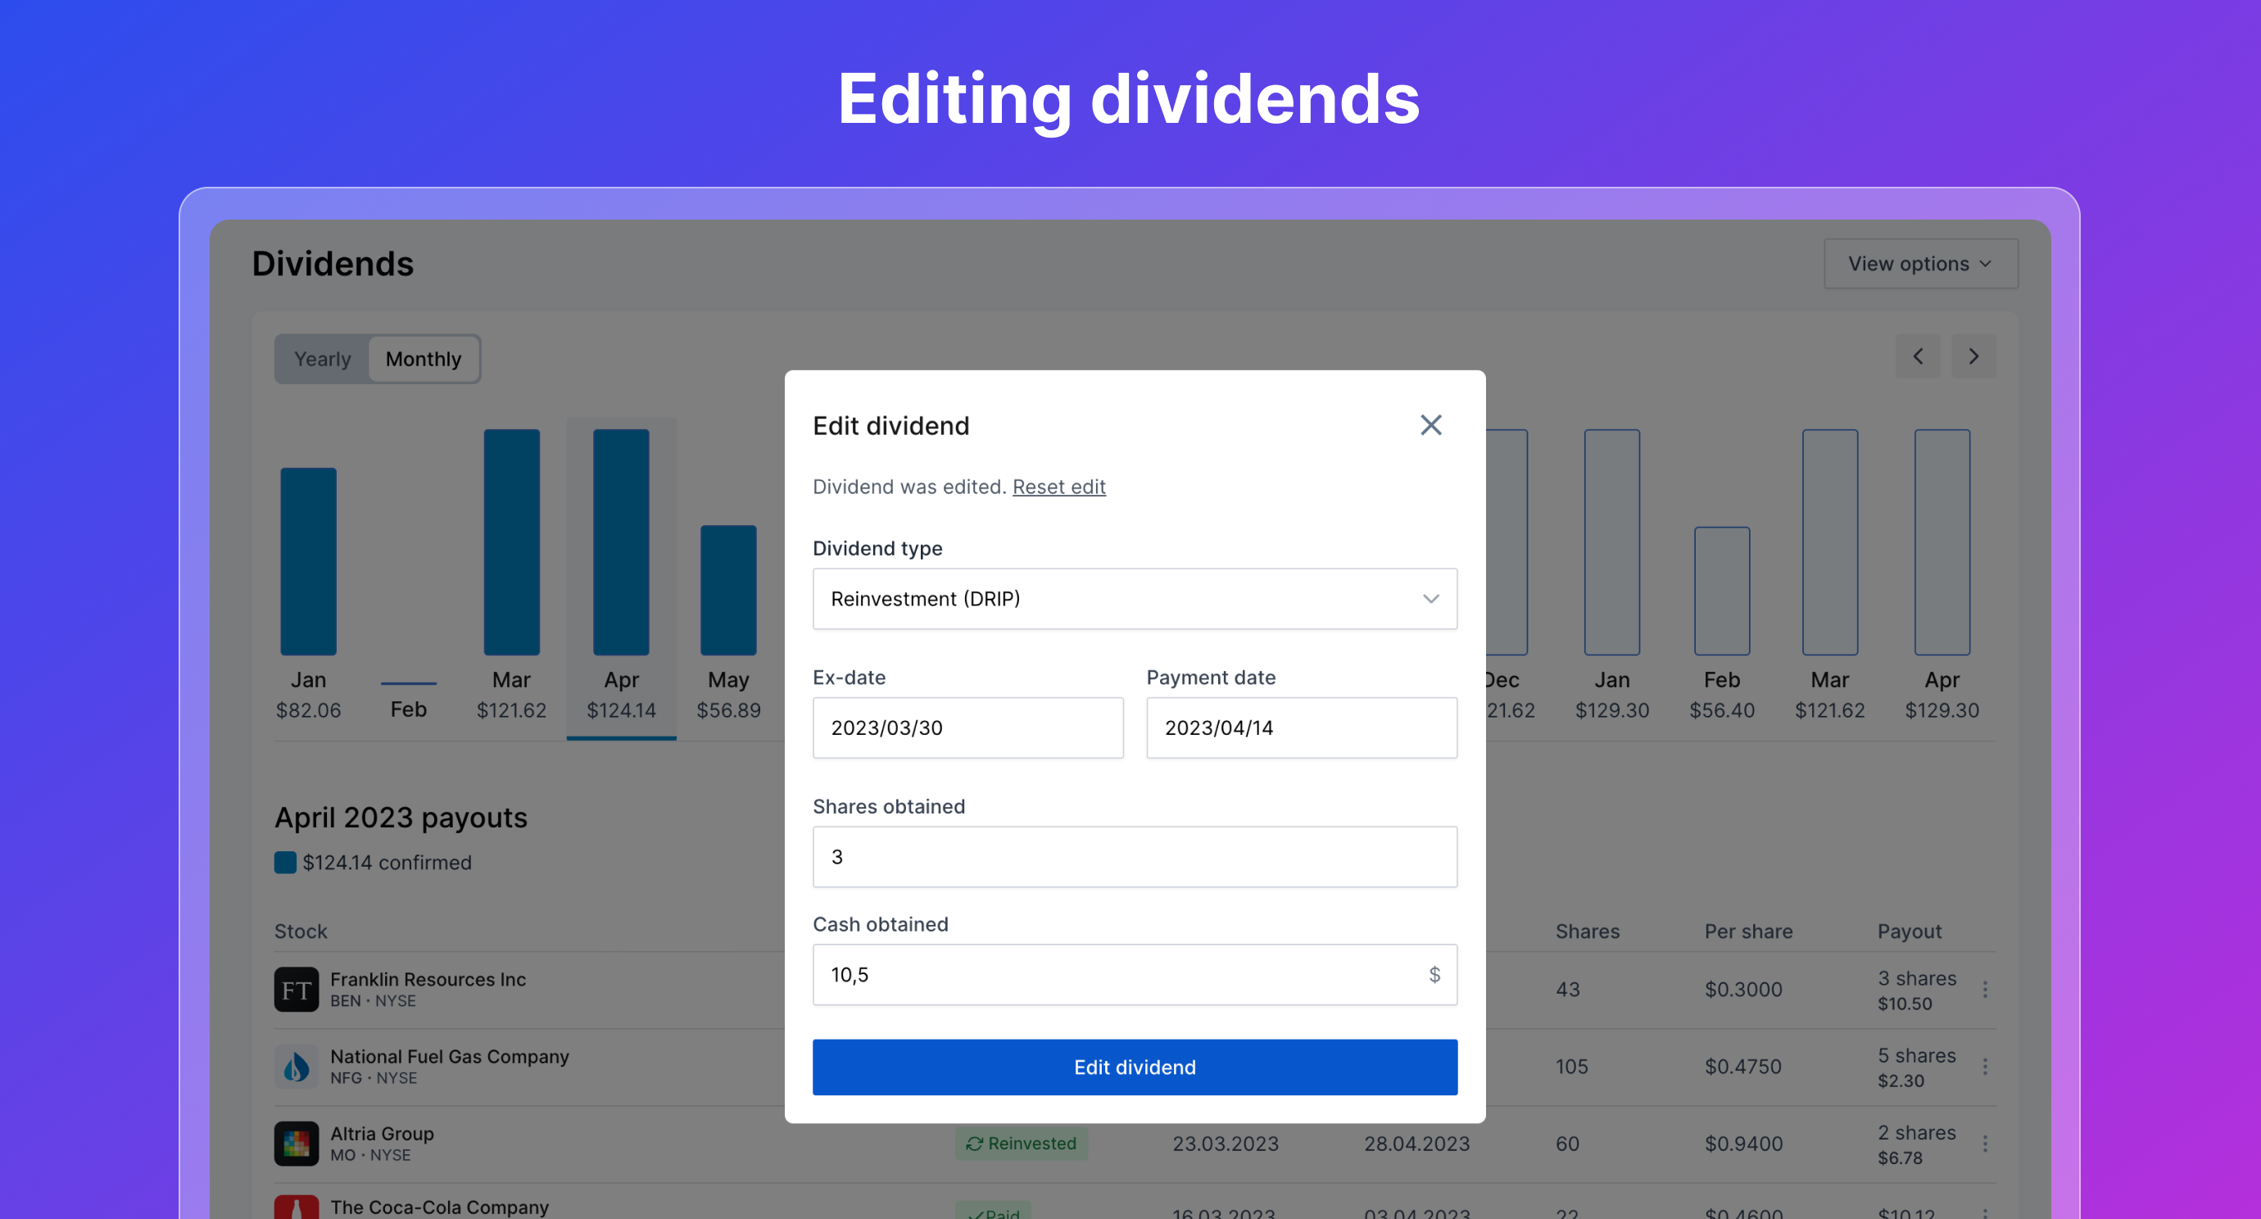Screen dimensions: 2261x1219
Task: Open Altria Group row options menu
Action: point(1984,1144)
